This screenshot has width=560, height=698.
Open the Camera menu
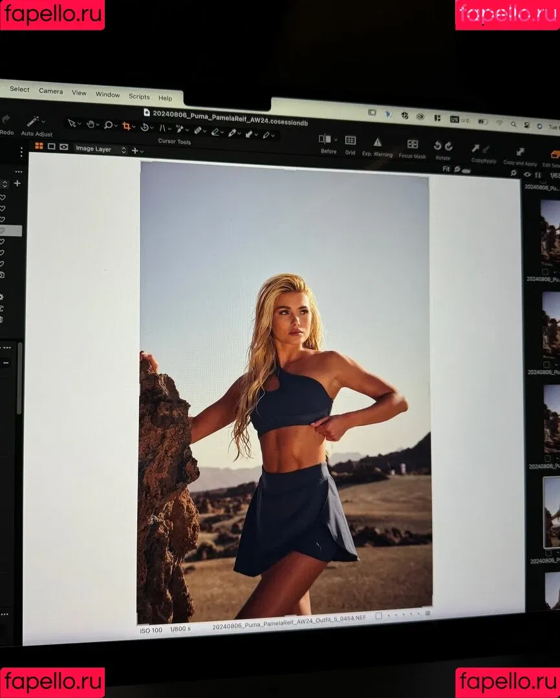[50, 91]
